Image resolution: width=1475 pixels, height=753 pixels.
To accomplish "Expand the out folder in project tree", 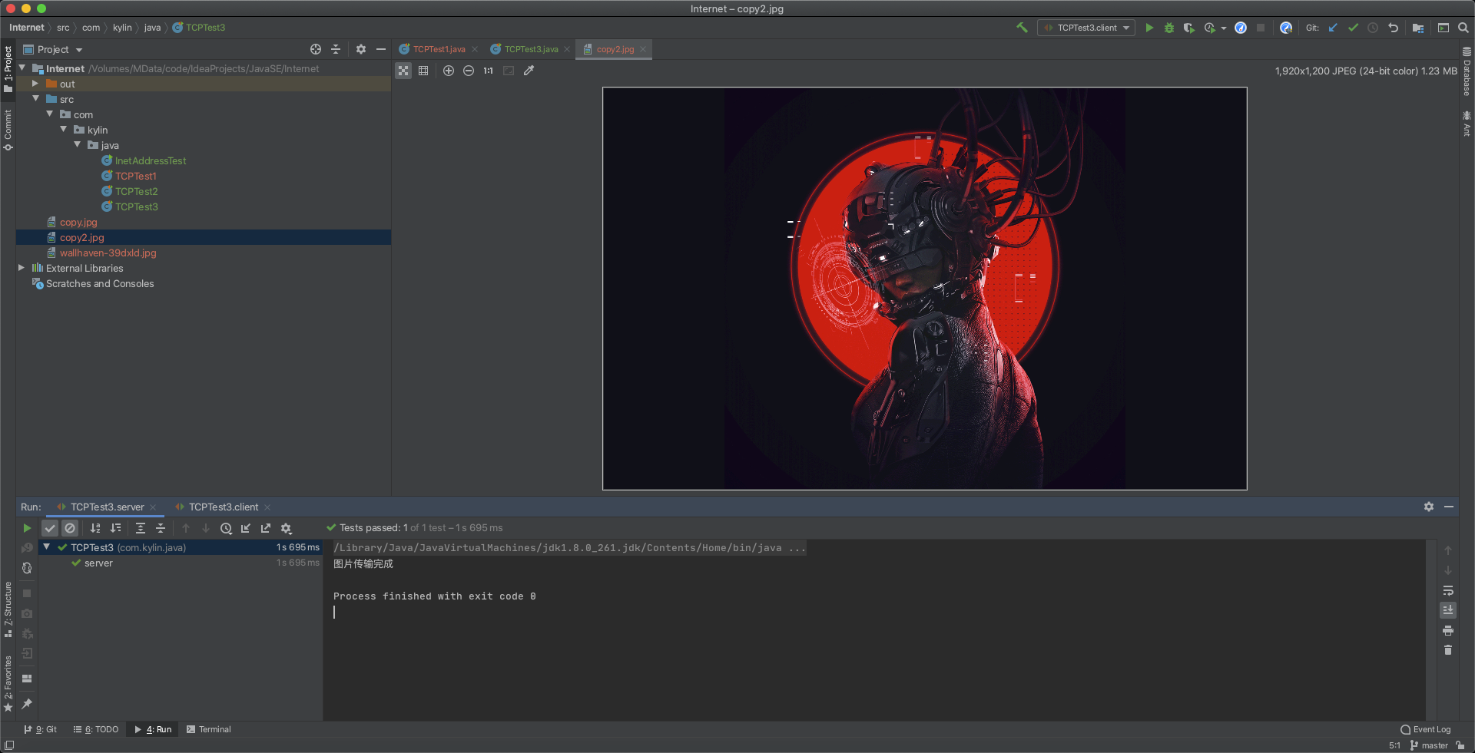I will pyautogui.click(x=35, y=84).
